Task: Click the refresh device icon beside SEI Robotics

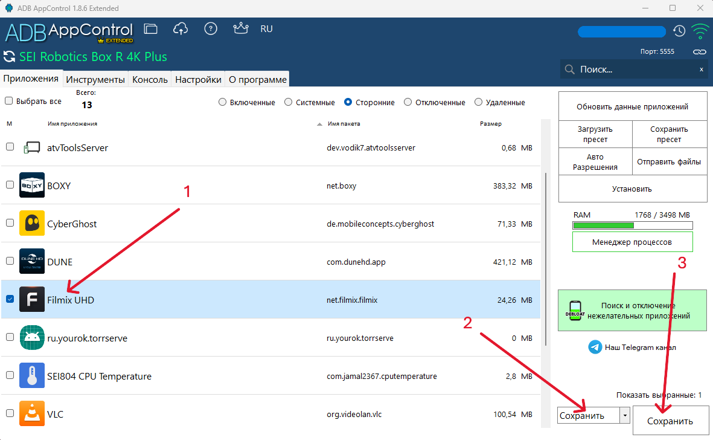Action: pos(9,57)
